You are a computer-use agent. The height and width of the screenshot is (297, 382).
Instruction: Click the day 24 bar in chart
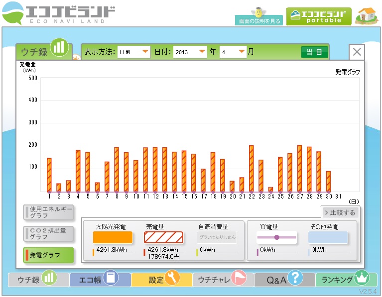coord(270,190)
